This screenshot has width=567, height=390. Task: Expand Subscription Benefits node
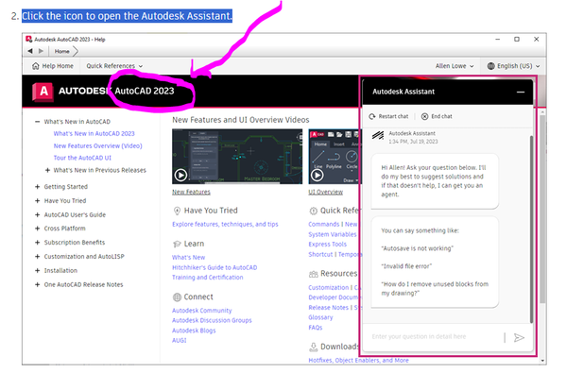click(37, 243)
